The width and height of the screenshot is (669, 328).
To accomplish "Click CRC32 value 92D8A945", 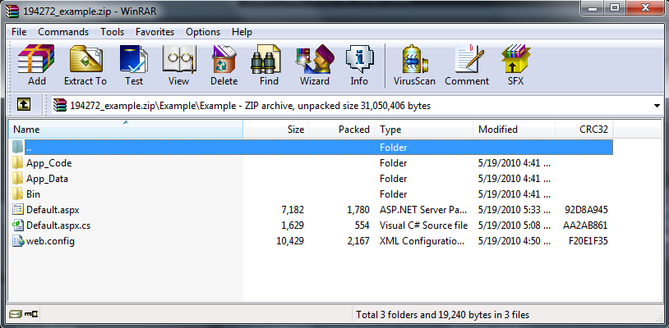I will point(587,210).
